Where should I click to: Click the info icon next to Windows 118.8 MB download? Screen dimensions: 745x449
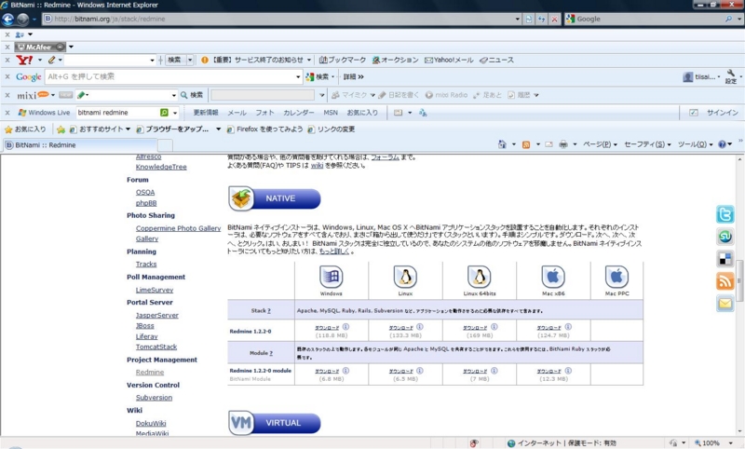pyautogui.click(x=345, y=327)
